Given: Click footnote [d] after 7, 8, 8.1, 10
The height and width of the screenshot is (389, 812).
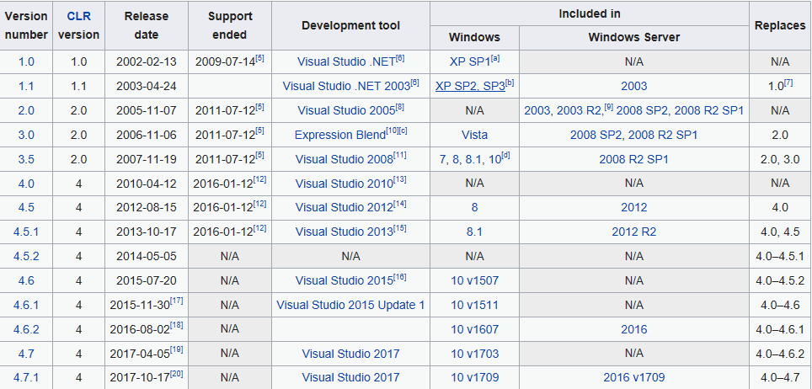Looking at the screenshot, I should [506, 156].
